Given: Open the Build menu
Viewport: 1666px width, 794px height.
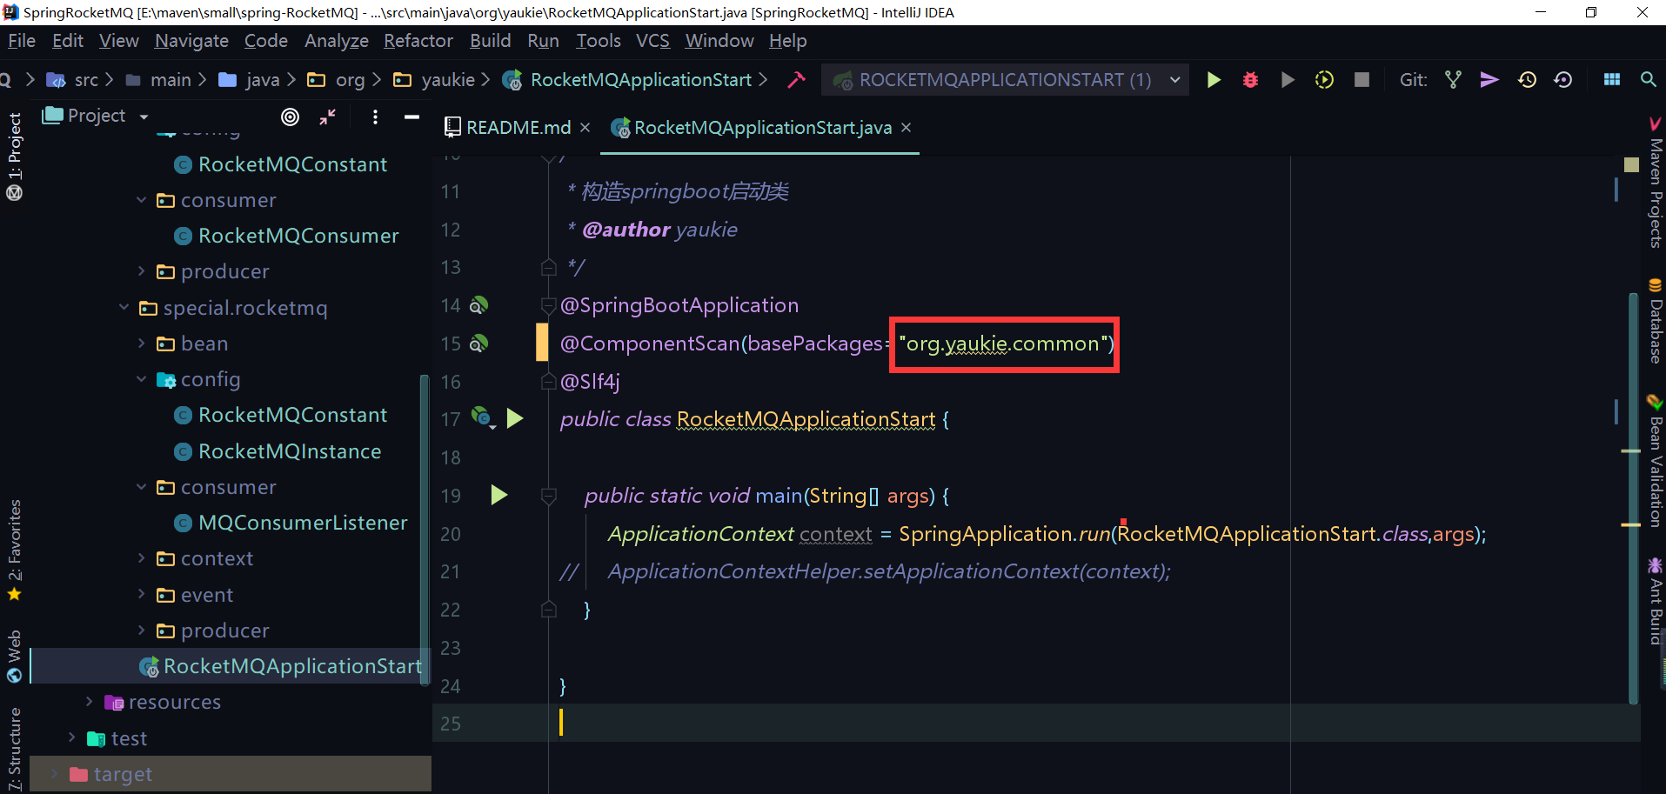Looking at the screenshot, I should point(490,41).
